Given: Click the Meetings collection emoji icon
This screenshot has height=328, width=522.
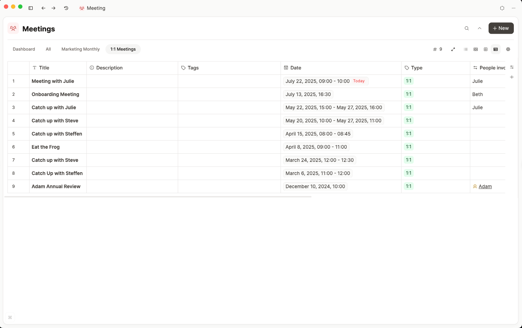Looking at the screenshot, I should (x=13, y=28).
